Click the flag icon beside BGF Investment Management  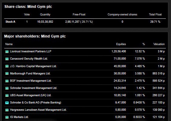[7, 81]
